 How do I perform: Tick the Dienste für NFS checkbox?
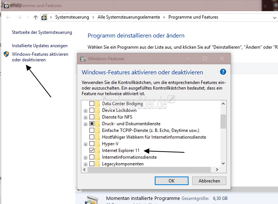click(x=92, y=117)
